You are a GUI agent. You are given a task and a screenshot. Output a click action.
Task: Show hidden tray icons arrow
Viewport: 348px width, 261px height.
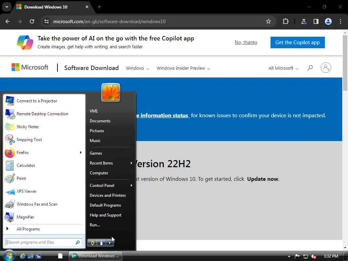[289, 256]
